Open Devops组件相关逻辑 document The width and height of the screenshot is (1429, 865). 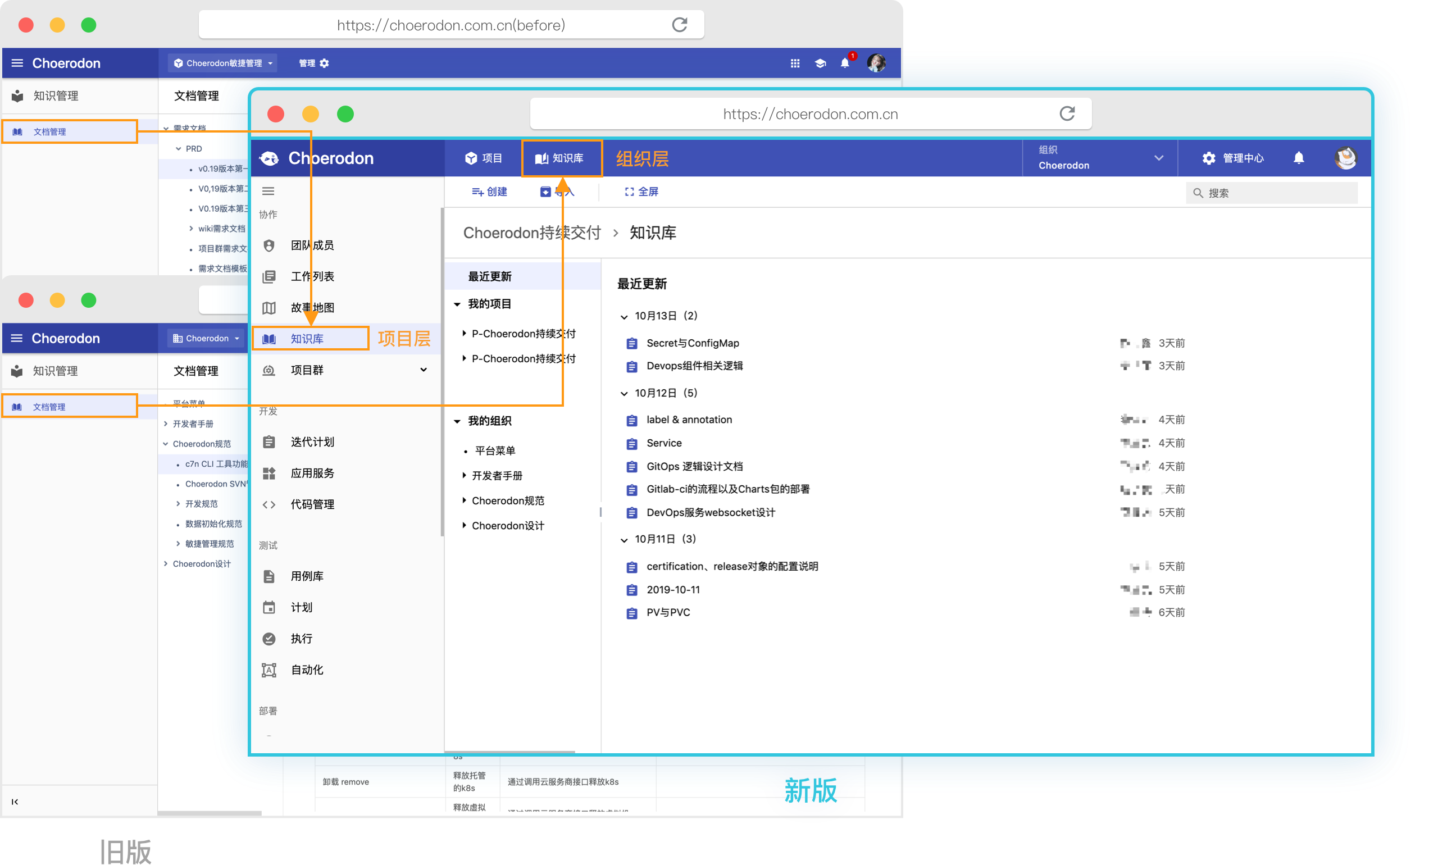pos(694,366)
